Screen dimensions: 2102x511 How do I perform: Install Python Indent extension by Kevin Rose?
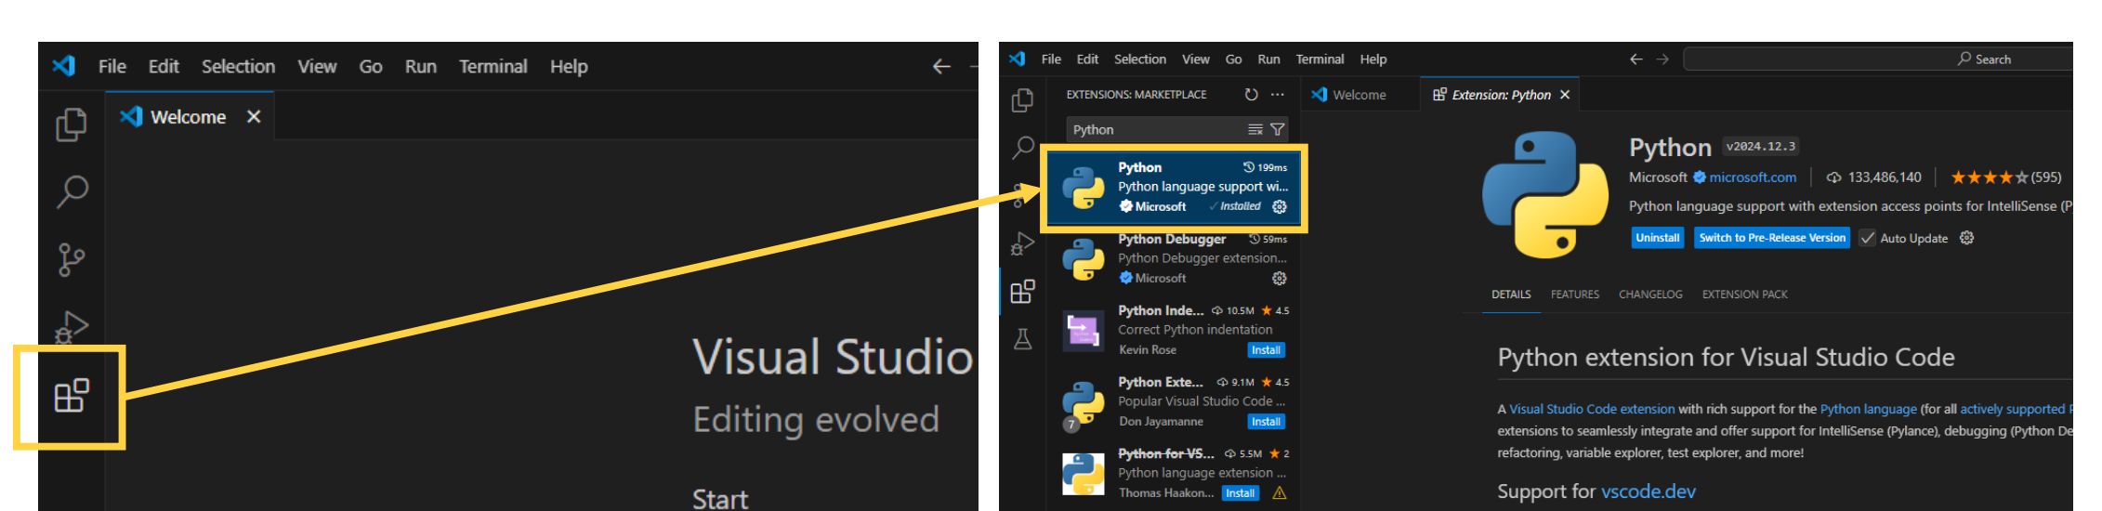[x=1266, y=350]
